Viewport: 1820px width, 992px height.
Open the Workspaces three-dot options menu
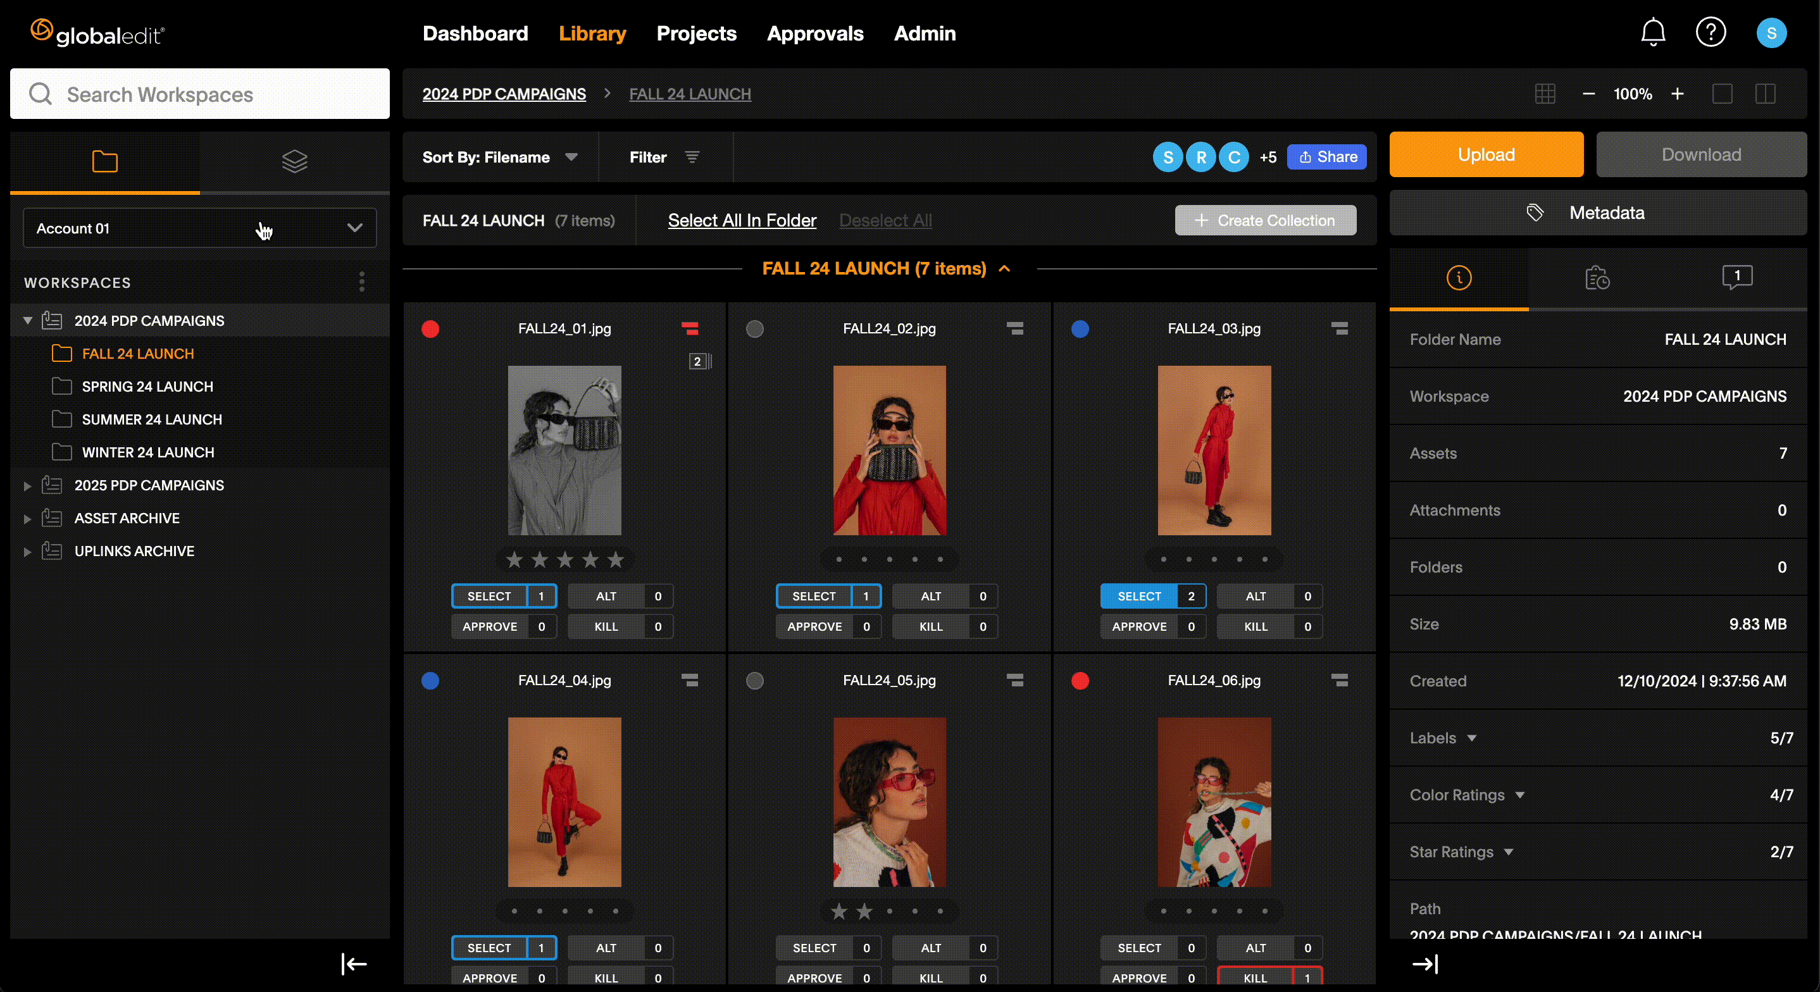click(362, 282)
